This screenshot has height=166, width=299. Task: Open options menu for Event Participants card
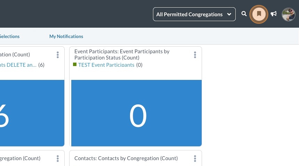click(195, 55)
